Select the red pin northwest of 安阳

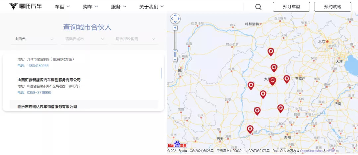[x=281, y=109]
